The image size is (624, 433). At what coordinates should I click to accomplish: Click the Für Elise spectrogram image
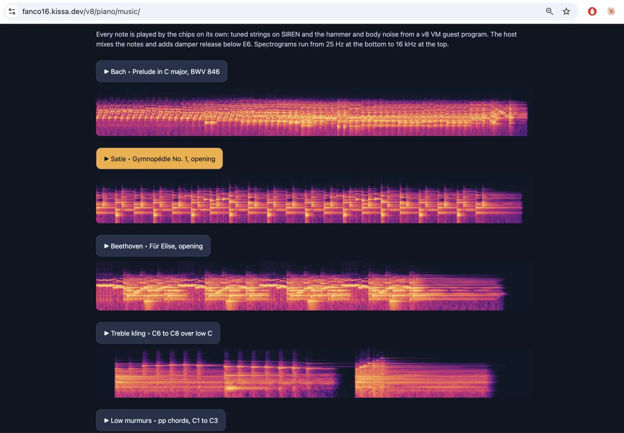[x=315, y=286]
